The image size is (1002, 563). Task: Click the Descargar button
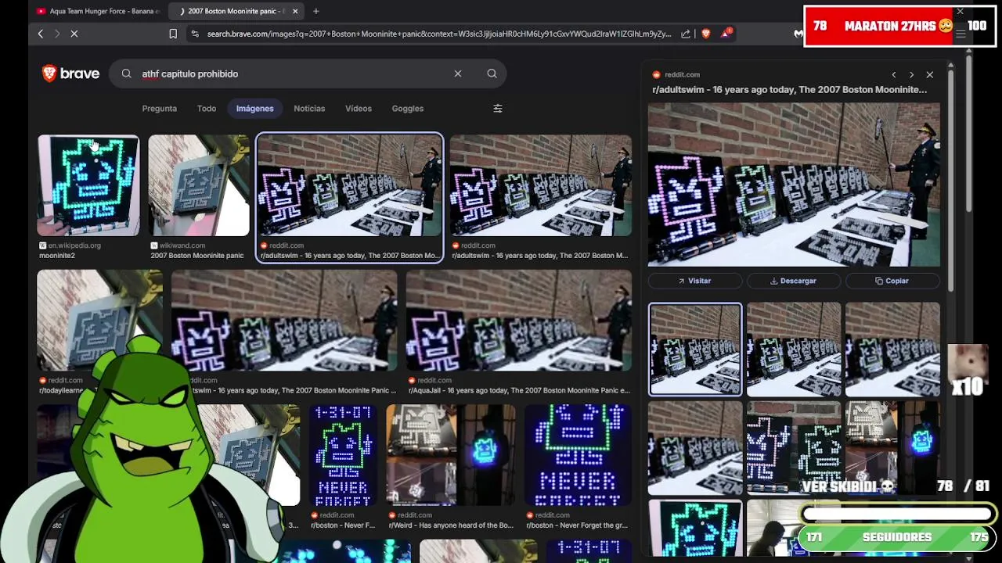[793, 281]
